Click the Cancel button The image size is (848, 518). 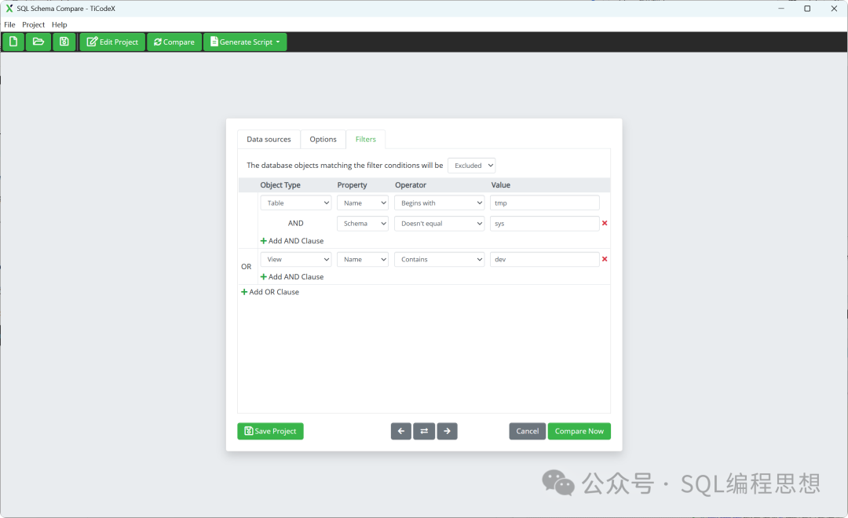[527, 431]
